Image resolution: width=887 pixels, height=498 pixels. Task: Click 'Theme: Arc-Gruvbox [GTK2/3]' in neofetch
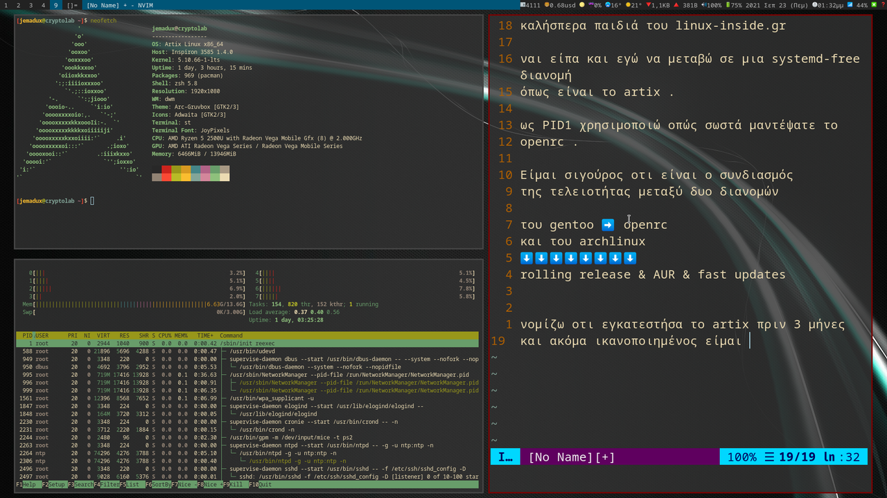(195, 107)
